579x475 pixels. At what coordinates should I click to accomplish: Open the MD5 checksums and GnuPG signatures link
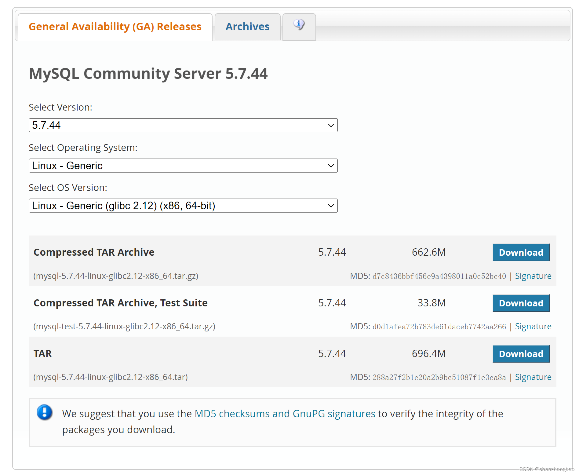point(285,413)
